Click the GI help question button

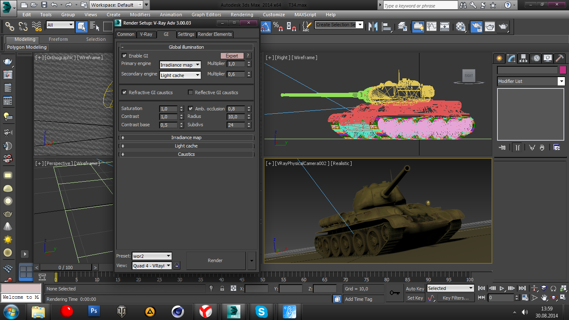248,56
